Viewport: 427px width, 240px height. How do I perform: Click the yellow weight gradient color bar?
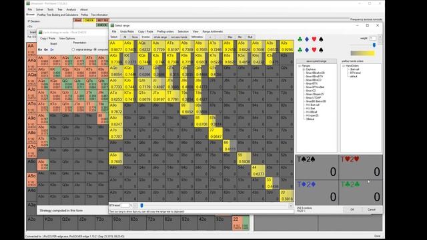[x=362, y=53]
